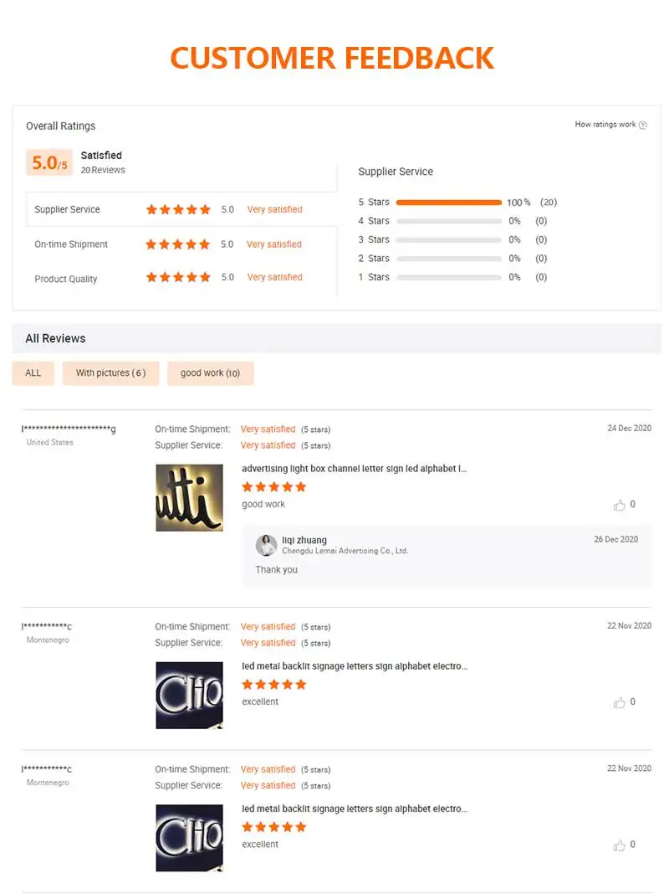Click the Product Quality star rating
669x894 pixels.
pyautogui.click(x=178, y=277)
